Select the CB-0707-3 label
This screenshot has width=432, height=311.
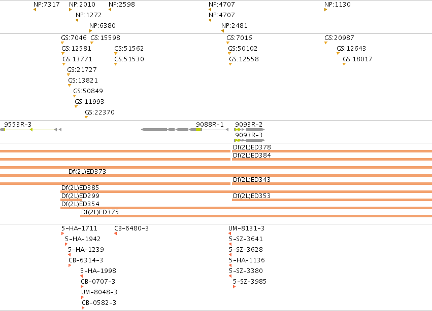(98, 282)
